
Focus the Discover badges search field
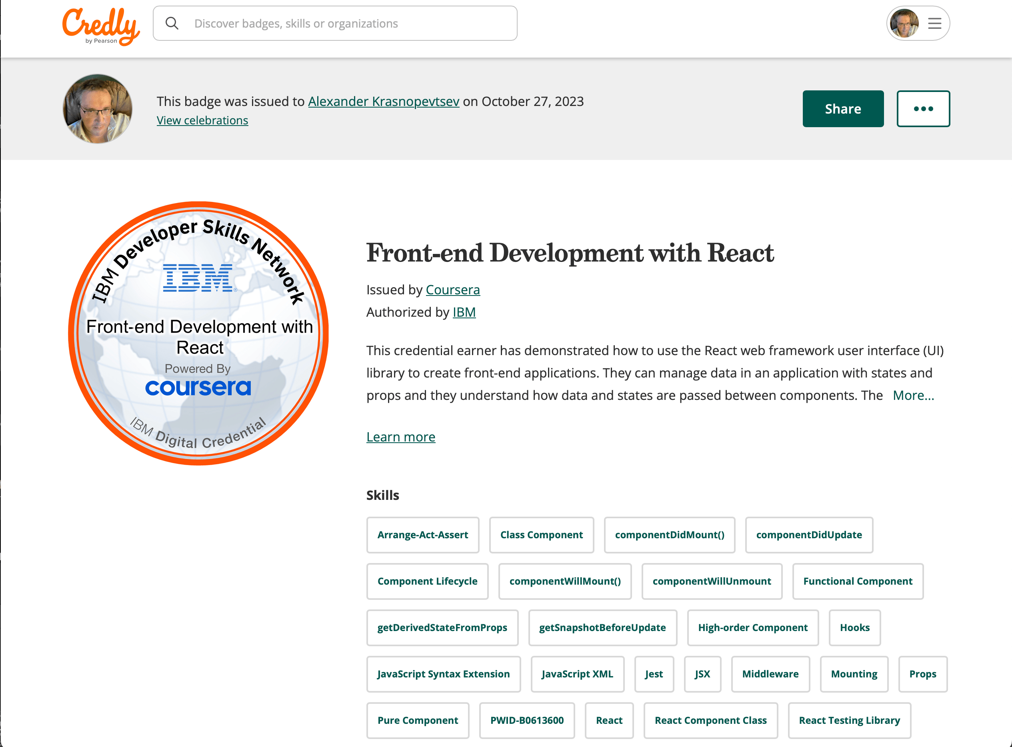point(335,24)
